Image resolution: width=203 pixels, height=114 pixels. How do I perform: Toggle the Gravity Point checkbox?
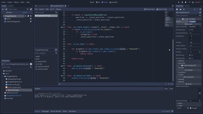tap(190, 30)
